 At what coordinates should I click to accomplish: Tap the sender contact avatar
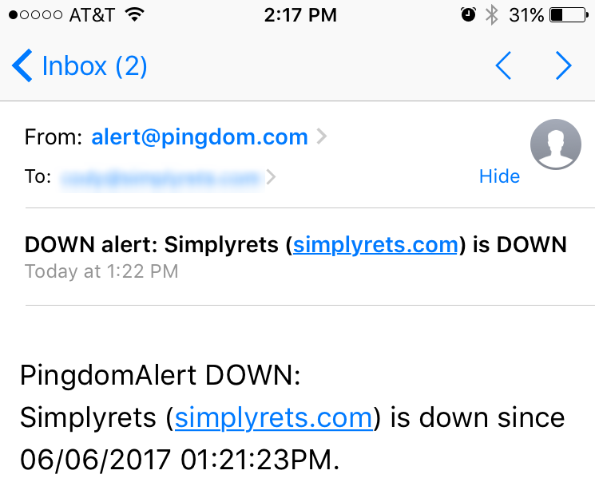555,144
